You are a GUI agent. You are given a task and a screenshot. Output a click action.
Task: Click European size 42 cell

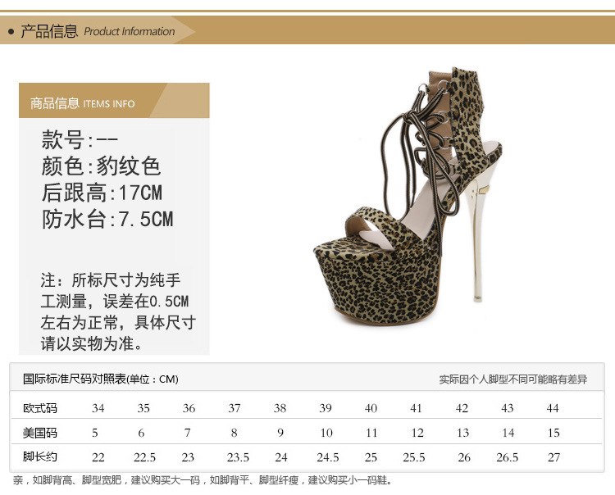click(x=462, y=408)
